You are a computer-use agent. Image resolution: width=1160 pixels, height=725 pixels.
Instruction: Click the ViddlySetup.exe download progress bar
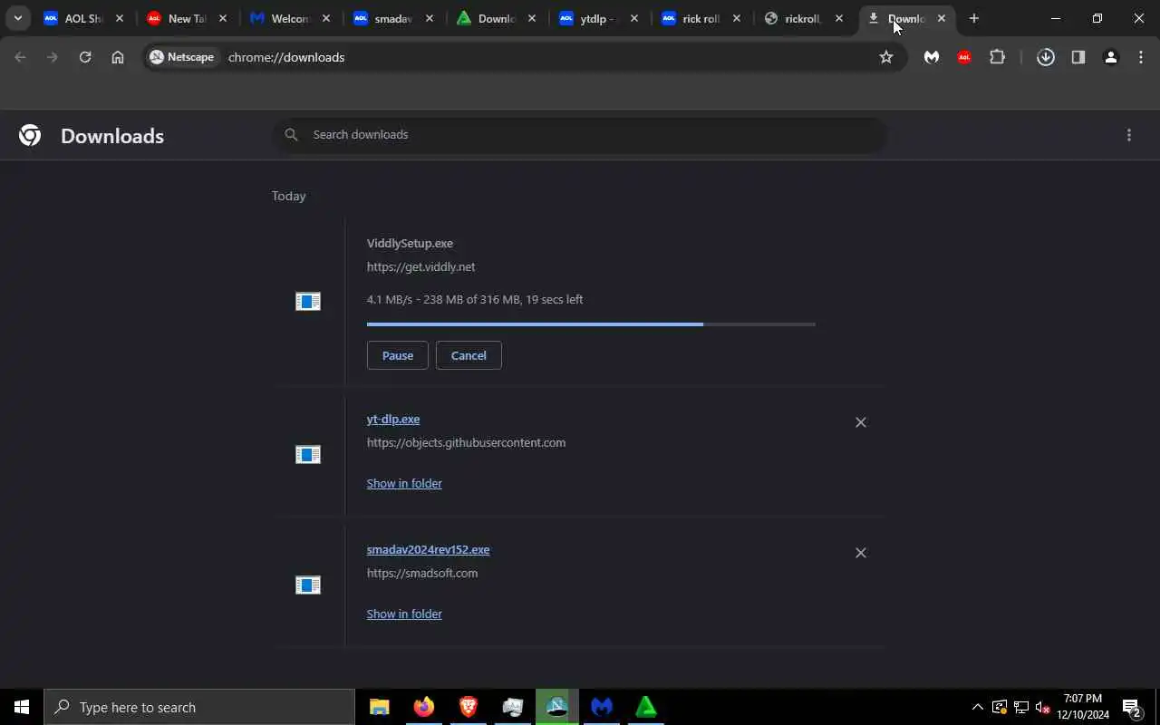click(x=591, y=324)
